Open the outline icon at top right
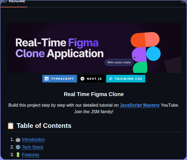 point(183,1)
